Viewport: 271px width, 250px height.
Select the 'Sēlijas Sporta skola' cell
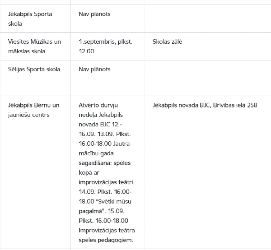click(x=35, y=78)
